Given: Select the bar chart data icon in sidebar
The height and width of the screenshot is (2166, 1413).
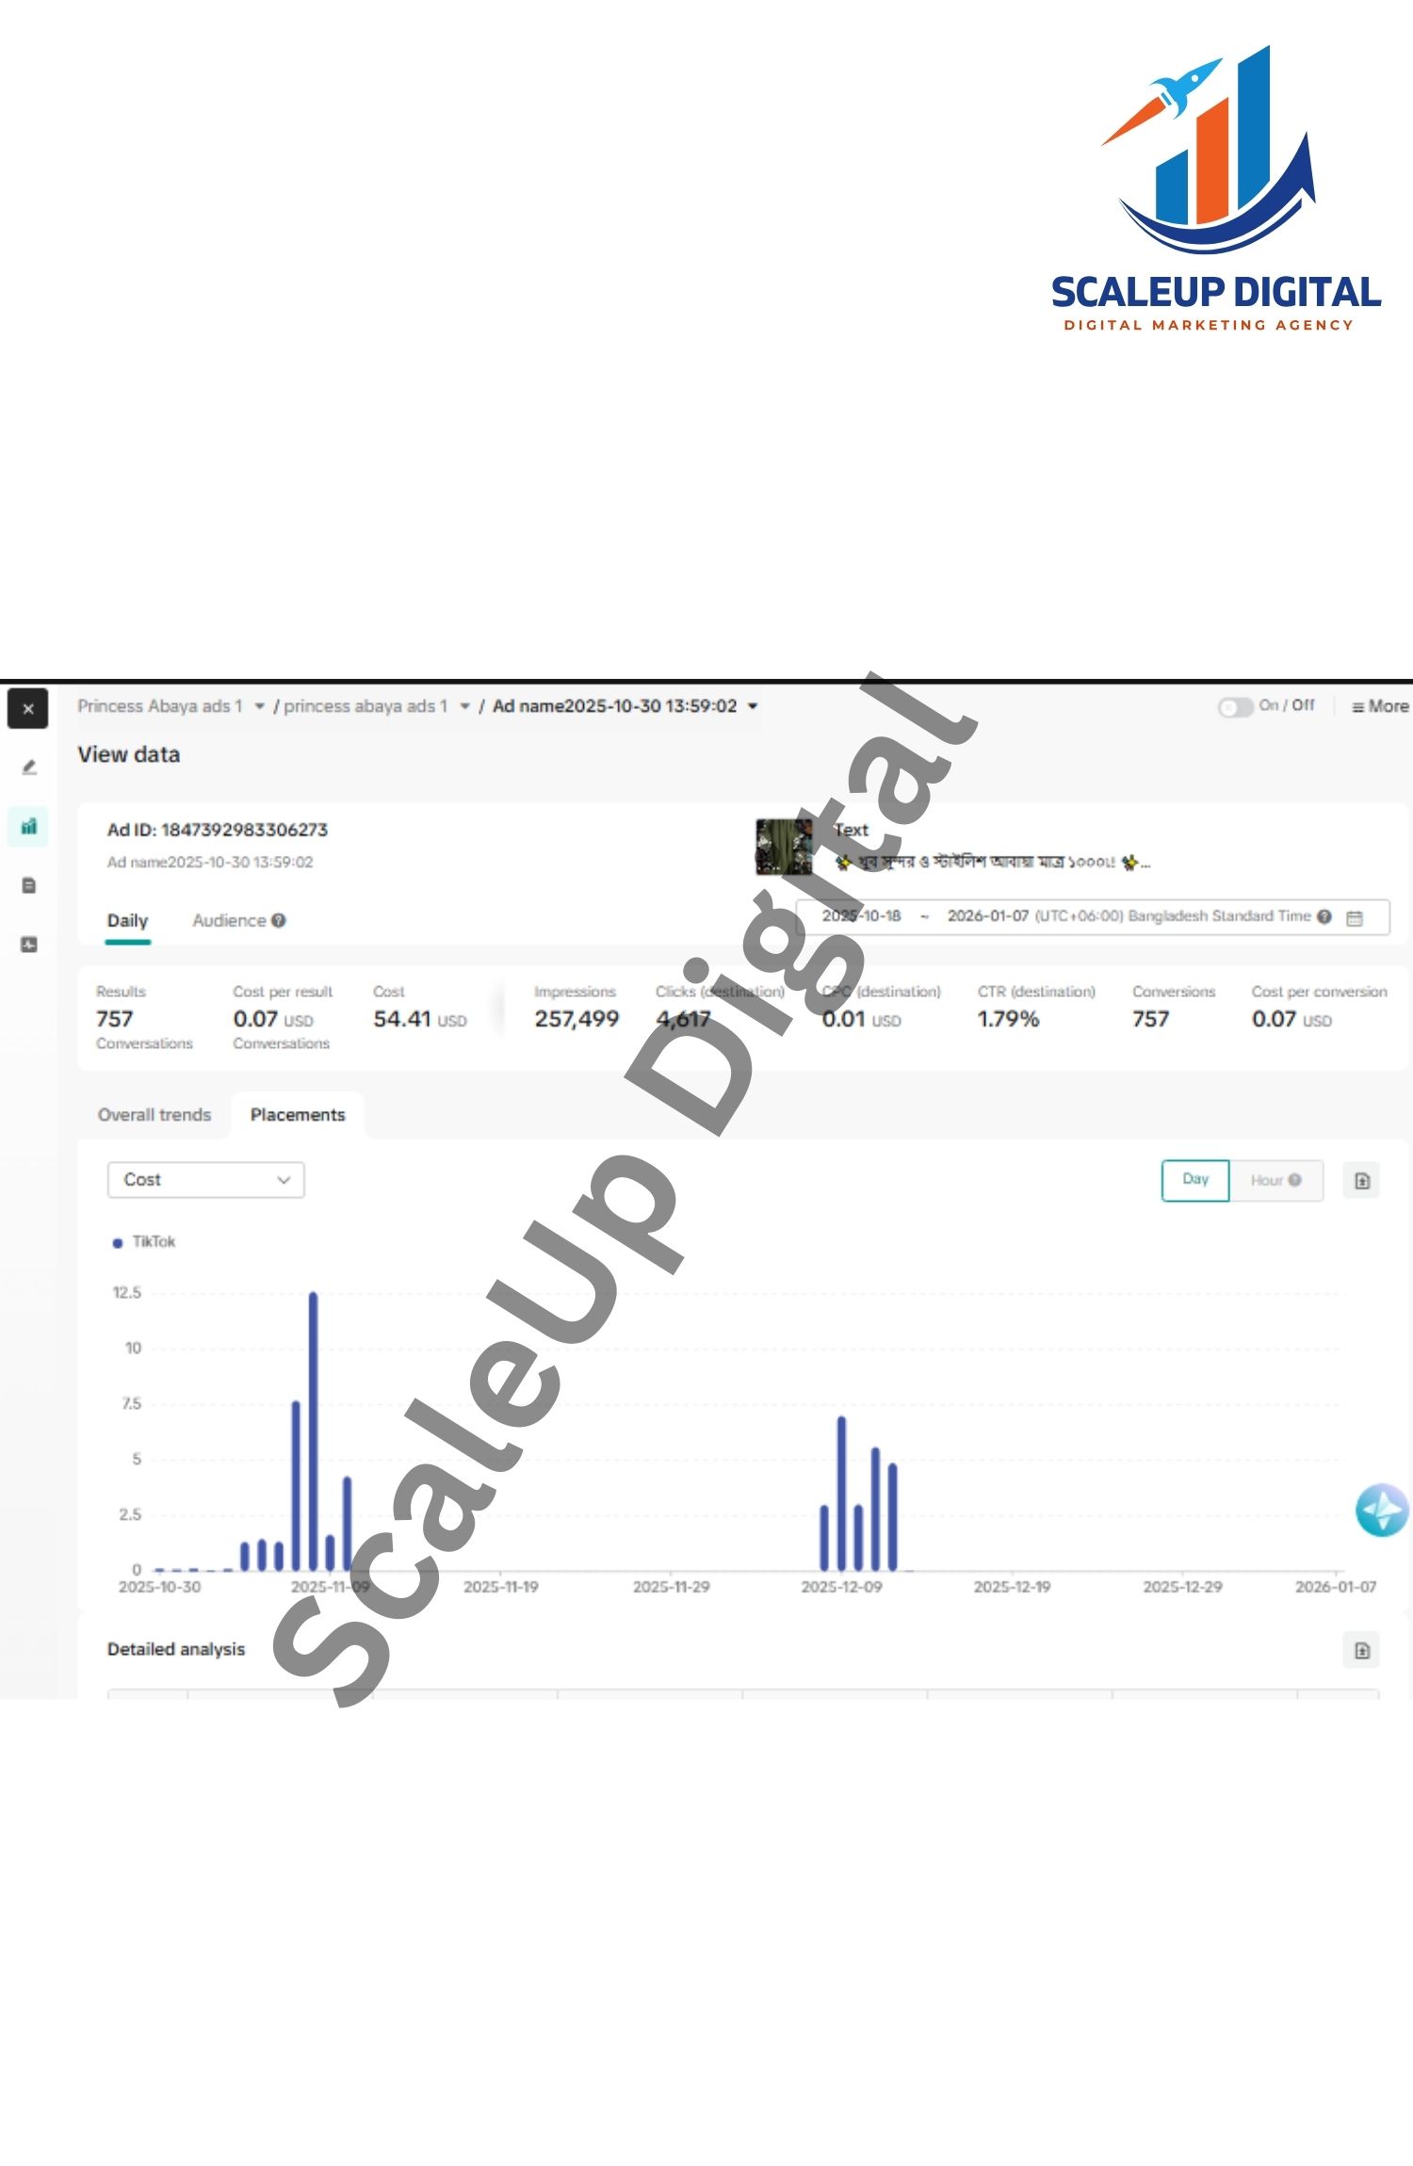Looking at the screenshot, I should coord(29,827).
